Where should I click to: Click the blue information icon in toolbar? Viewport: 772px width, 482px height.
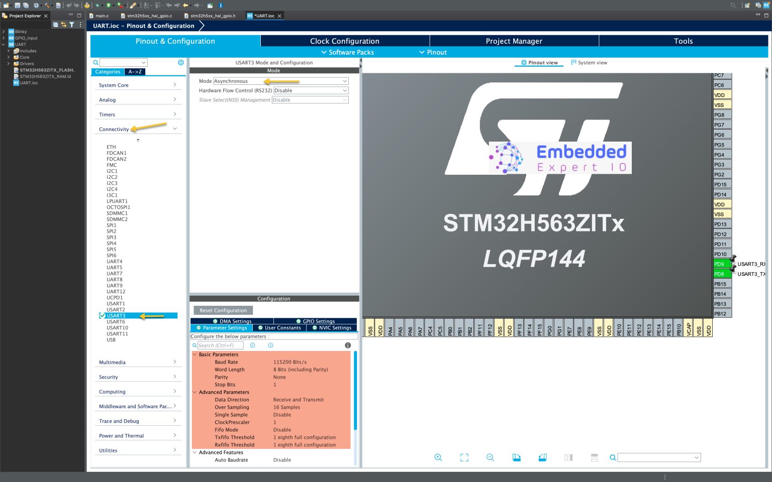[221, 6]
